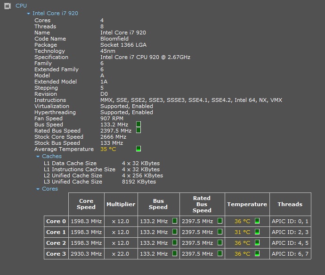
Task: Click the Revision value D0
Action: pos(104,94)
